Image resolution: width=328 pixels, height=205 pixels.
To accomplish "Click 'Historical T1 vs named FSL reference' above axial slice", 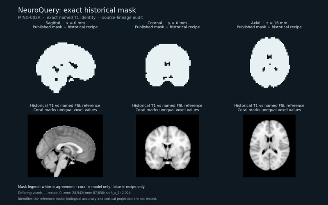I will (x=269, y=106).
